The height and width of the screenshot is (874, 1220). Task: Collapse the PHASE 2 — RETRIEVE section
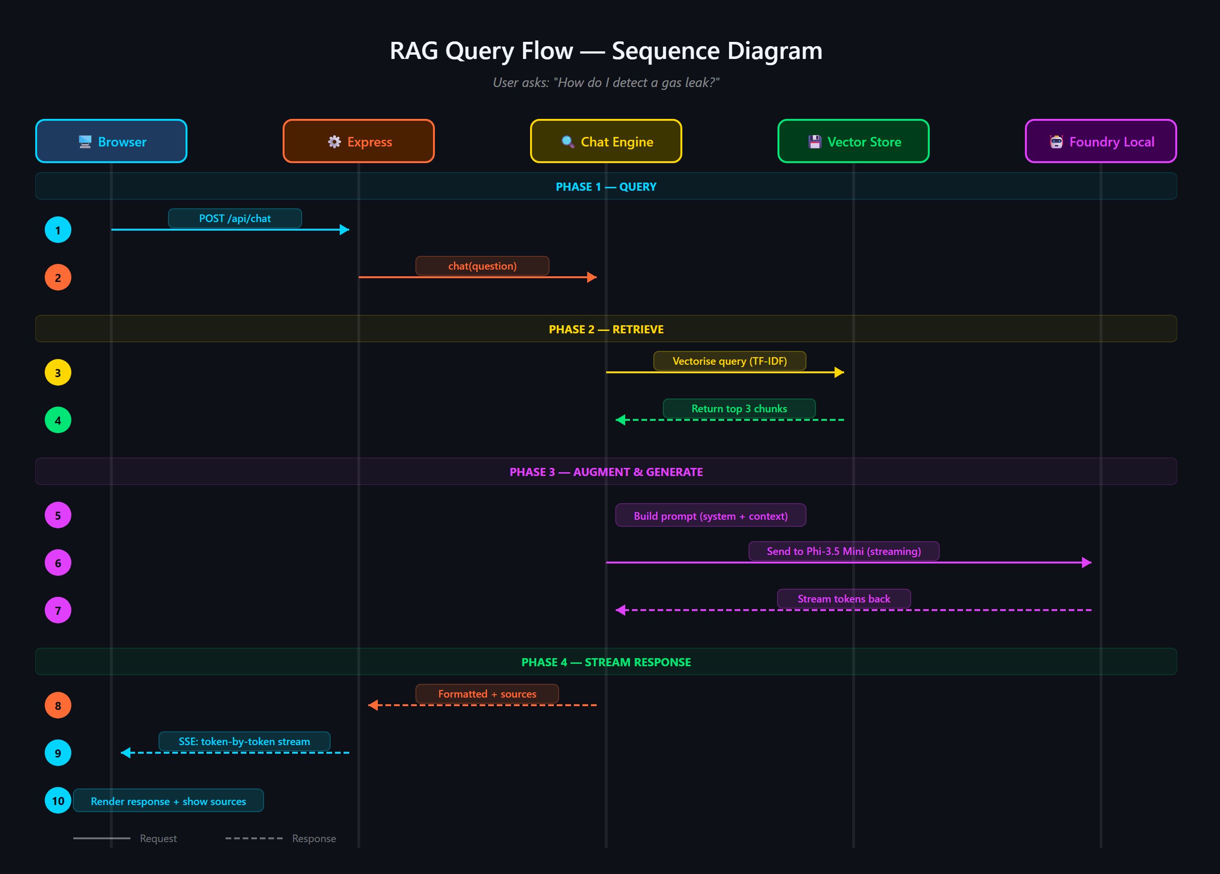[606, 329]
